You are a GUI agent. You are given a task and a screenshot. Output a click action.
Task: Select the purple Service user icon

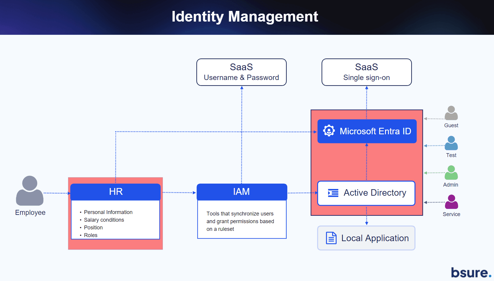[x=451, y=202]
